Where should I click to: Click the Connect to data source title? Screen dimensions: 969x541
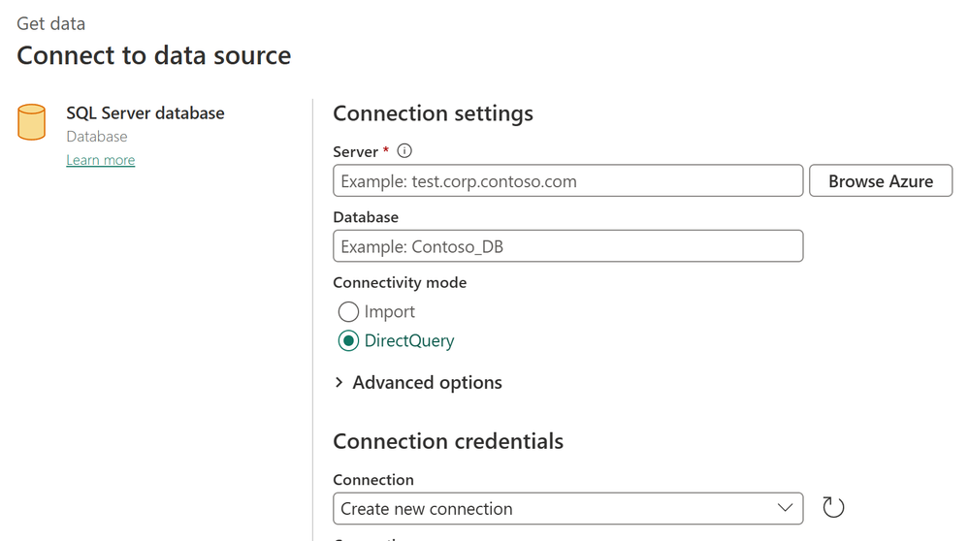[154, 55]
